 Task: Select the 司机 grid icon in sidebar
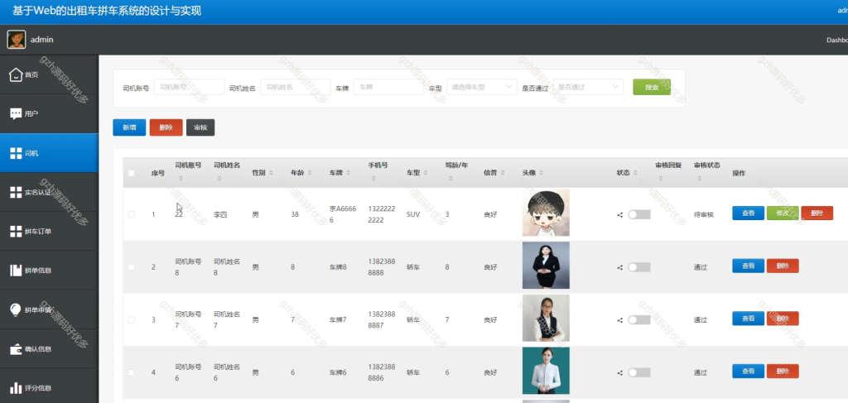(x=16, y=153)
